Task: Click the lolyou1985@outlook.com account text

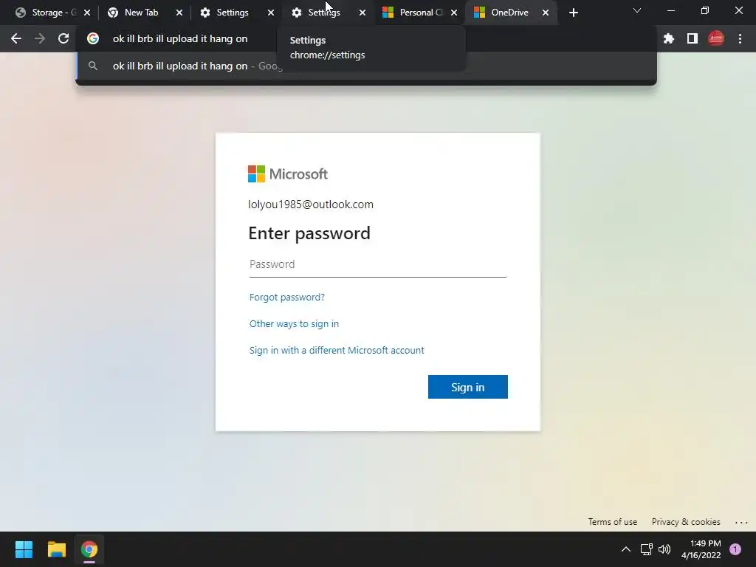Action: pyautogui.click(x=311, y=205)
